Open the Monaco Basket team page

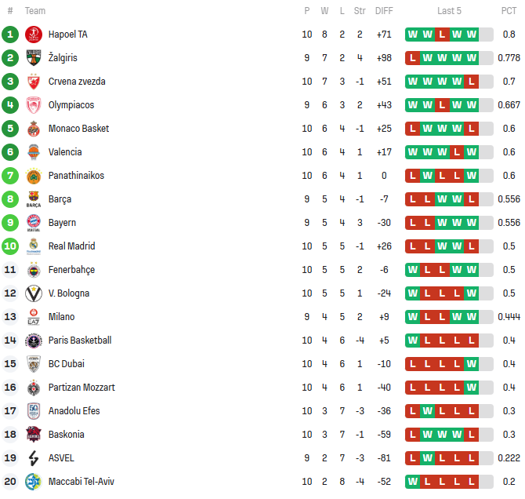tap(78, 129)
